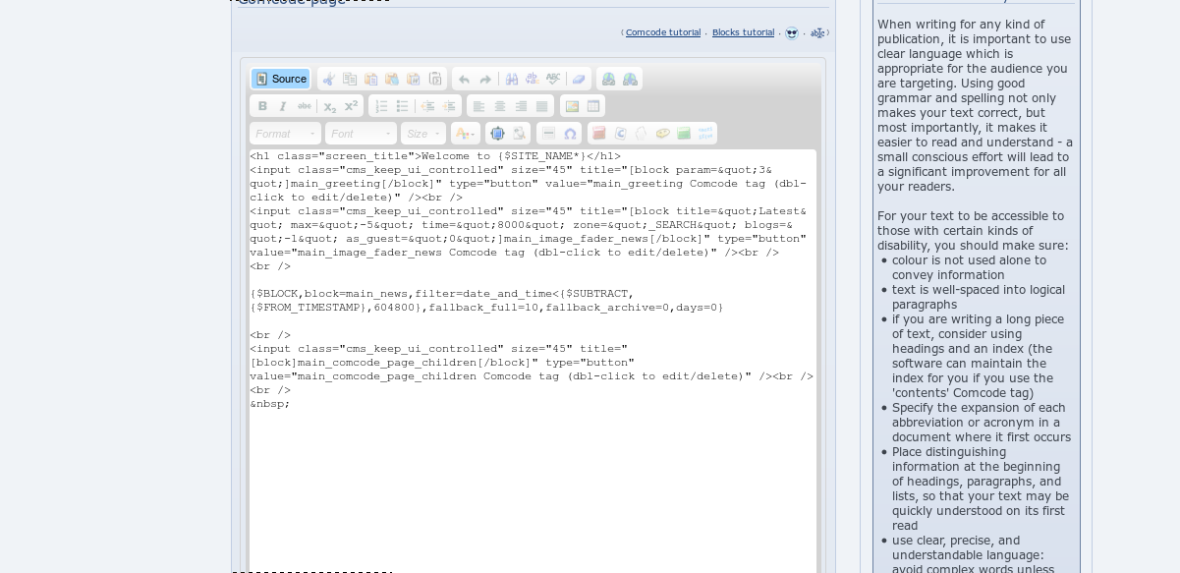The height and width of the screenshot is (573, 1180).
Task: Click the Remove Format eraser icon
Action: point(579,79)
